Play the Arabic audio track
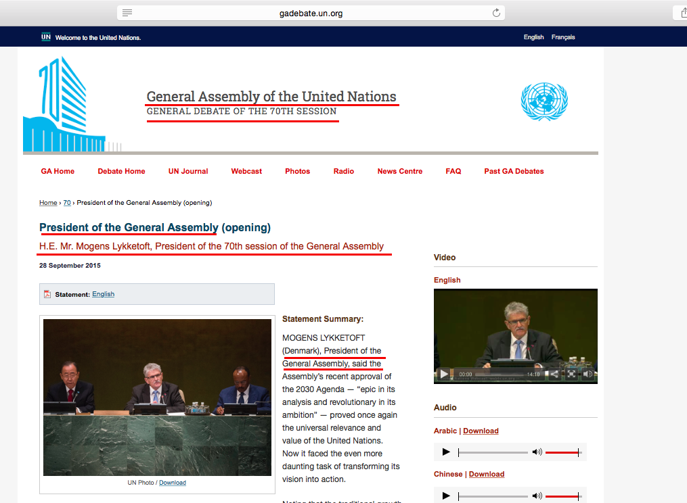Image resolution: width=687 pixels, height=503 pixels. pos(446,452)
